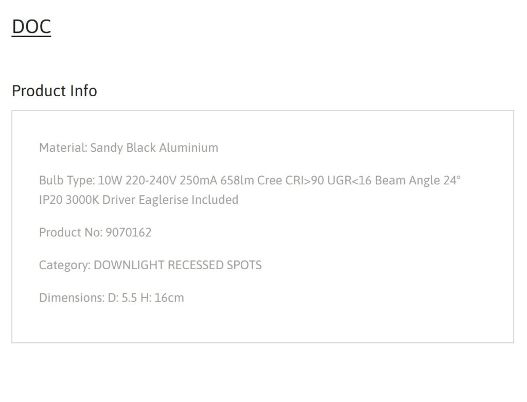Click the number 9070162
The image size is (527, 402).
coord(129,232)
